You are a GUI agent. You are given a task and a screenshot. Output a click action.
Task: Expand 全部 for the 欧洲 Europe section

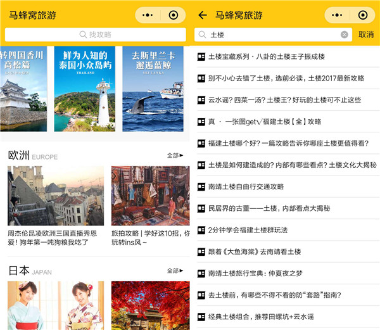(x=175, y=155)
